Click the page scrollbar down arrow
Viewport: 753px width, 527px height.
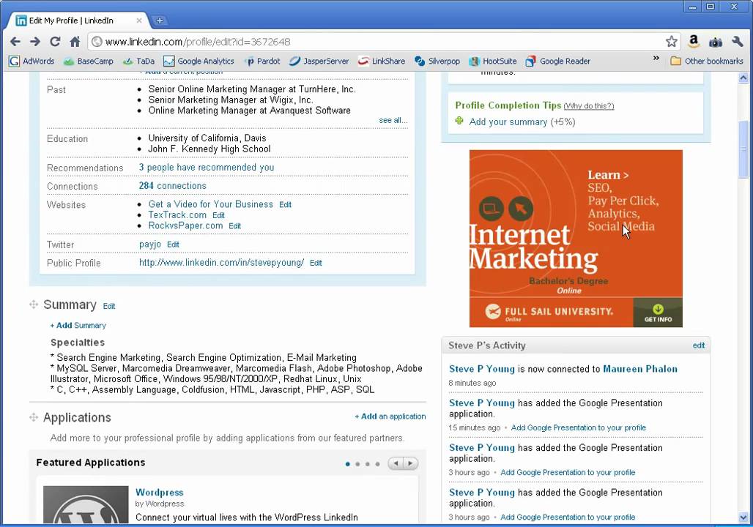[x=743, y=517]
